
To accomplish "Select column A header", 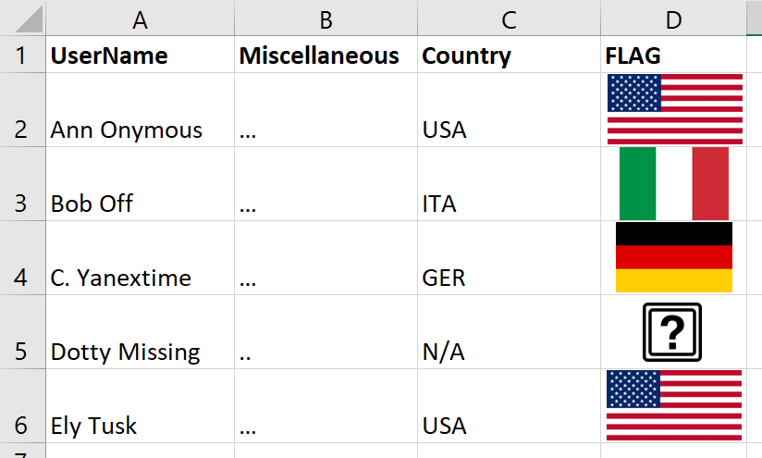I will (x=140, y=18).
